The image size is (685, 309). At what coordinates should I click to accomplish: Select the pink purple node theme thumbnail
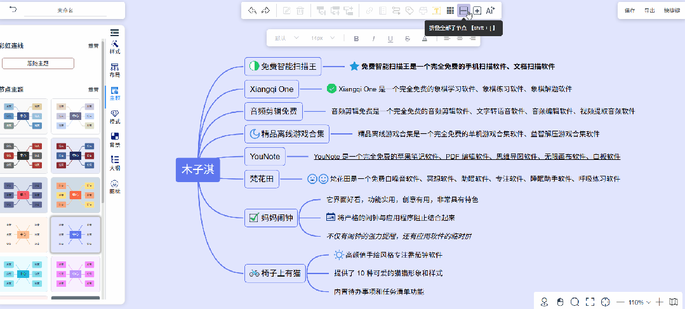click(x=76, y=274)
